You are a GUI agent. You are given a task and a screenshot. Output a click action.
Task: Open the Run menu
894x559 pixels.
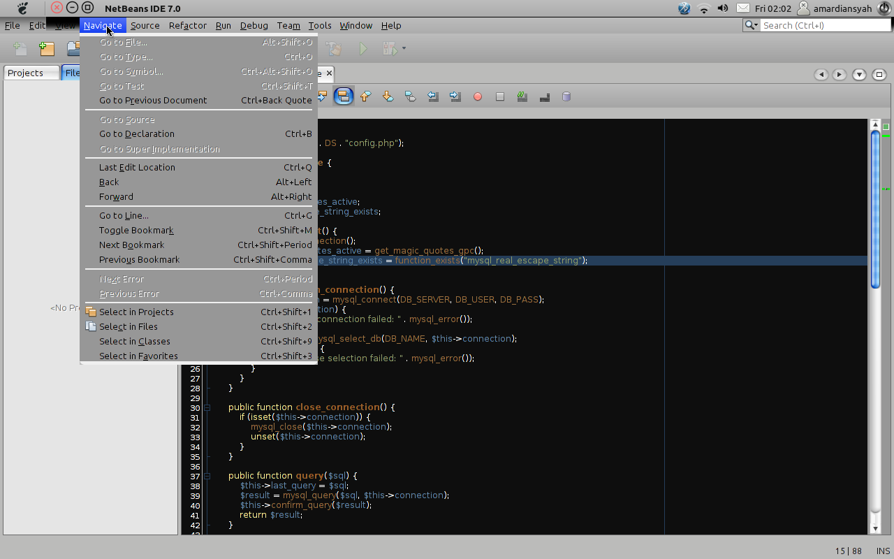(223, 25)
